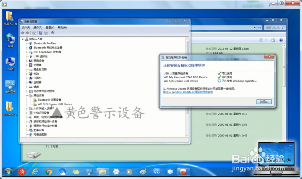The height and width of the screenshot is (179, 302).
Task: Open the 电脑人人有 desktop folder
Action: click(x=10, y=18)
